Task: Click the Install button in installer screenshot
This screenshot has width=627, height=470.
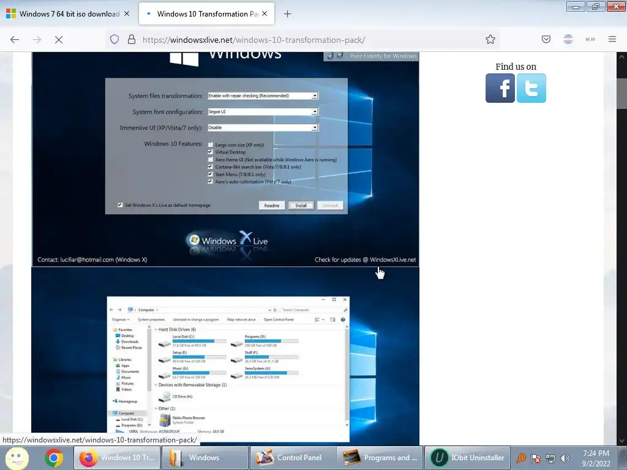Action: coord(301,206)
